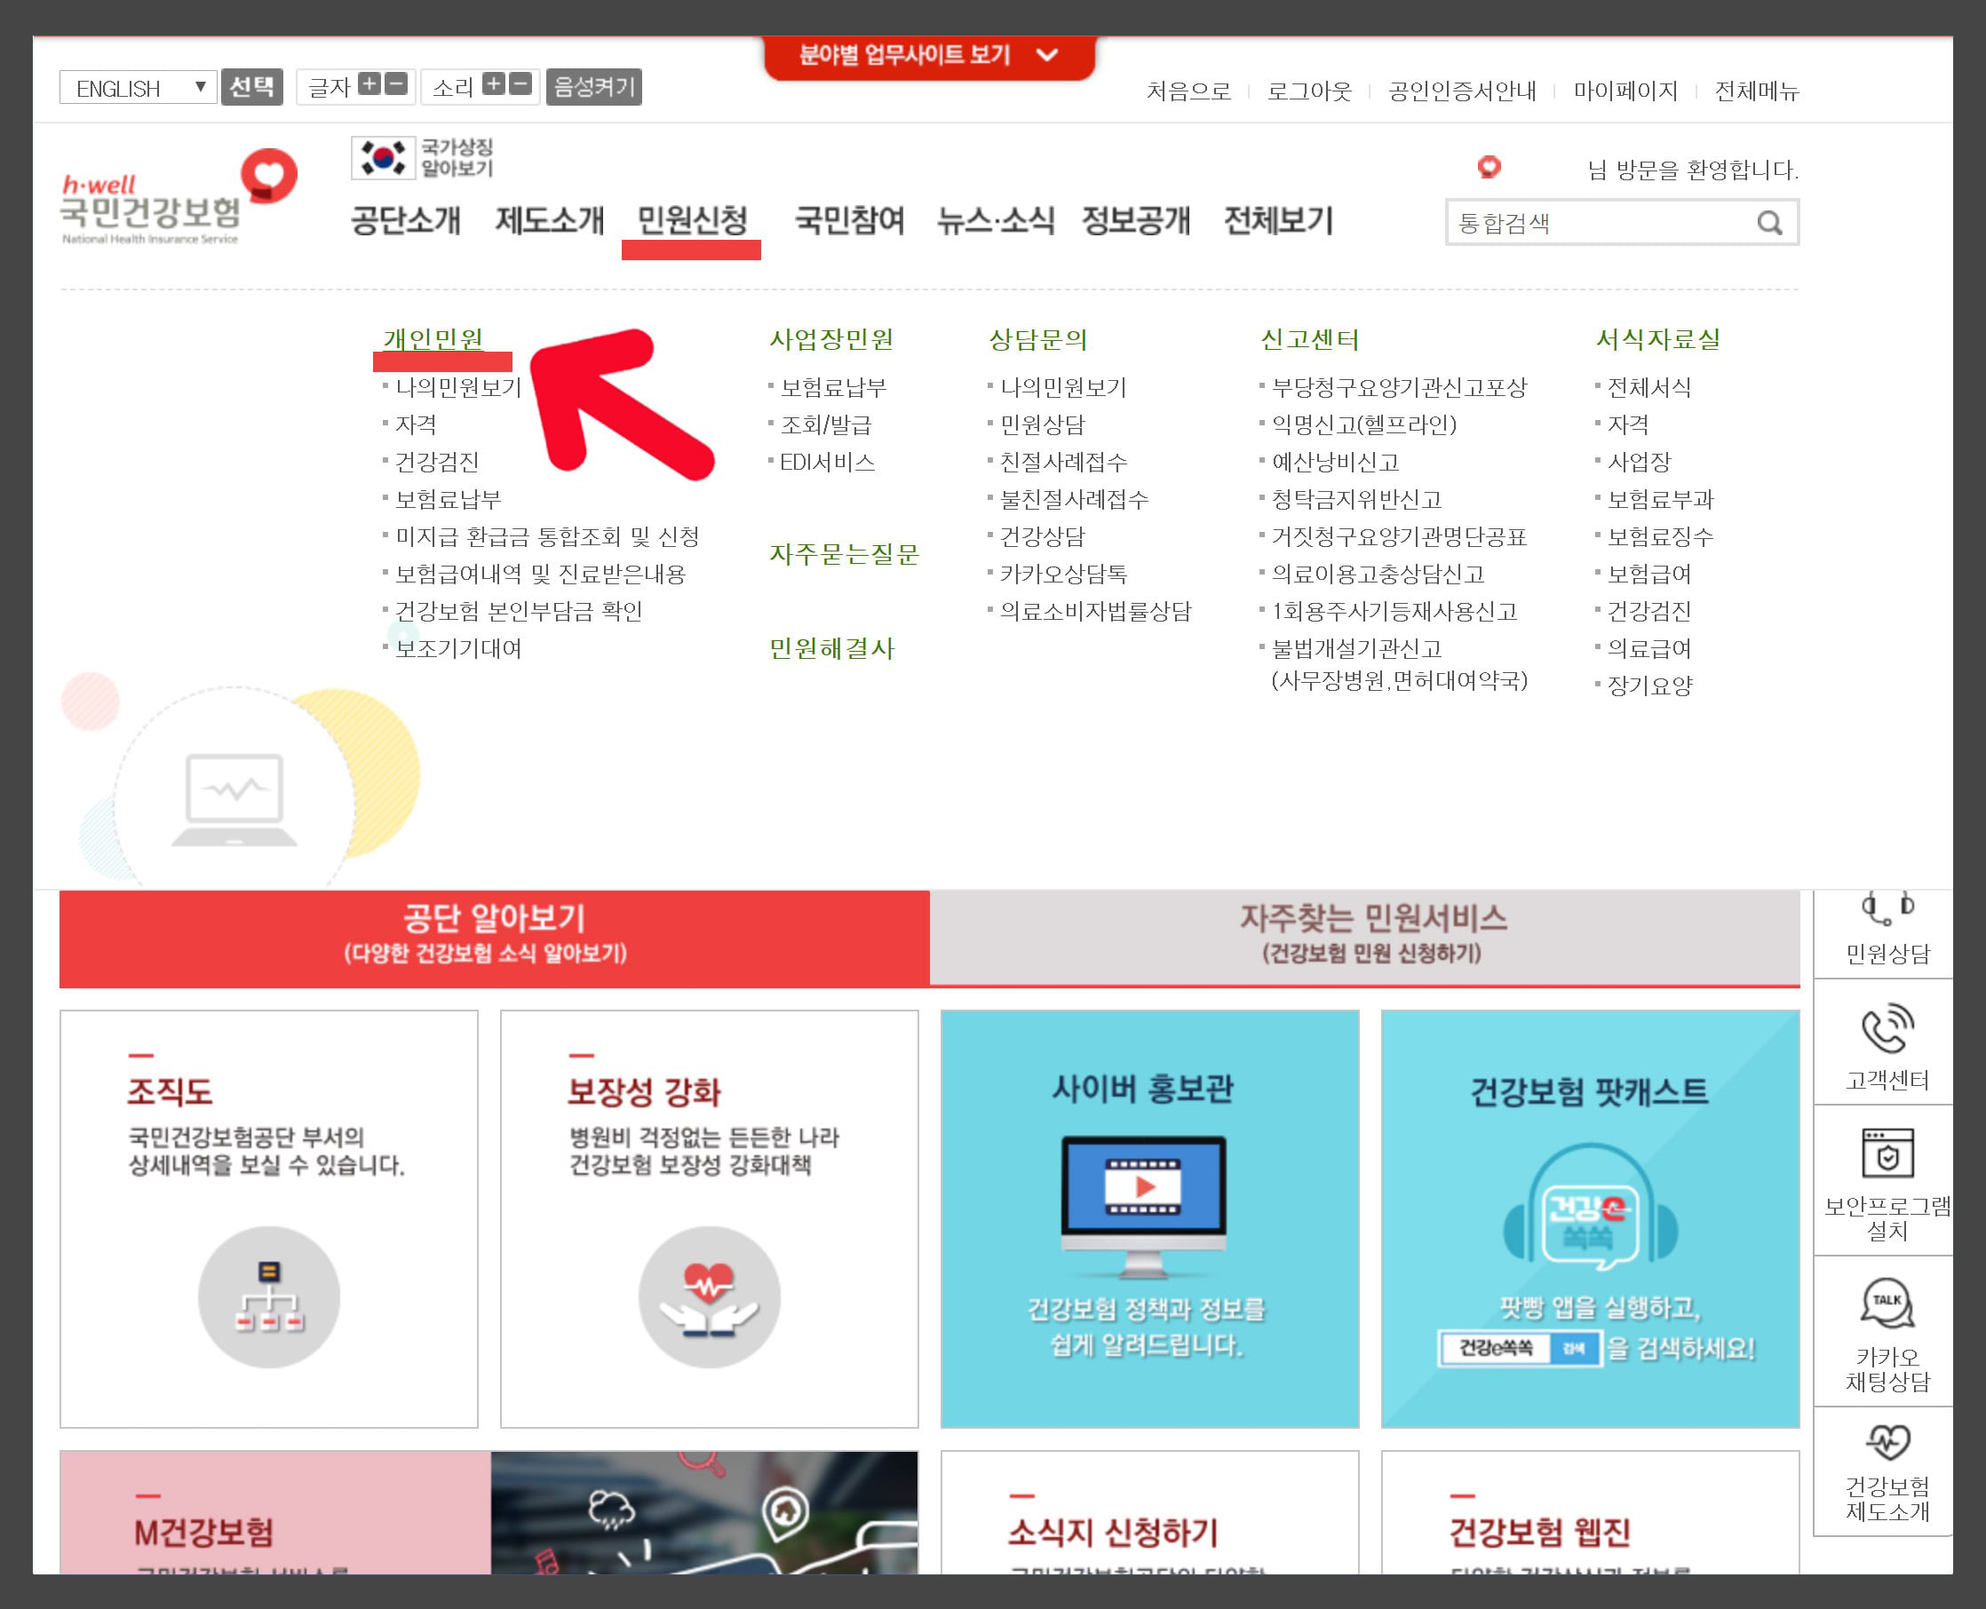Decrease volume with 소리 minus button
The height and width of the screenshot is (1609, 1986).
tap(521, 84)
